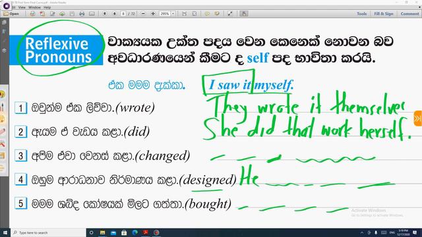Viewport: 422px width, 237px height.
Task: Open Mail app from taskbar
Action: (x=113, y=232)
